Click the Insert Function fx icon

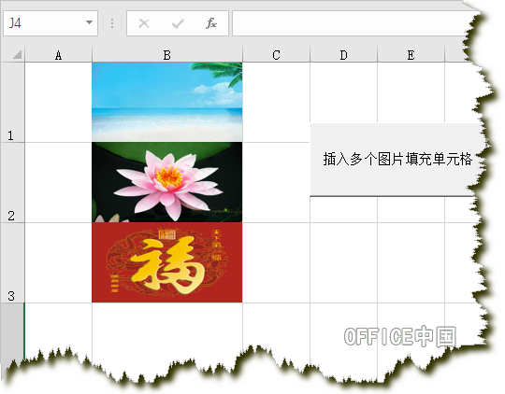(211, 23)
